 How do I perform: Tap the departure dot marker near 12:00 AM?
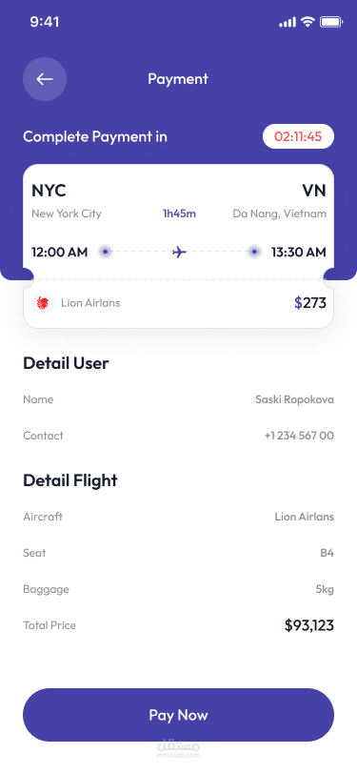105,253
